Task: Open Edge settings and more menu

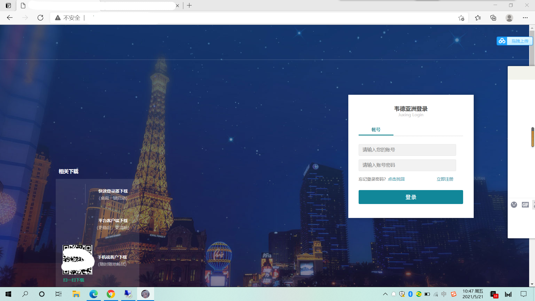Action: (x=525, y=18)
